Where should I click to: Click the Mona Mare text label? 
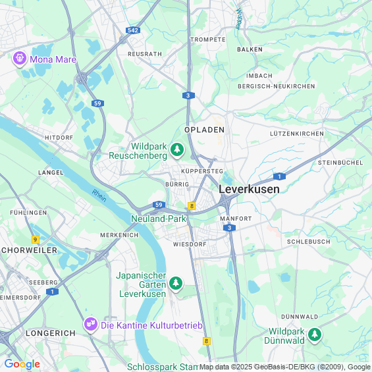(x=53, y=59)
